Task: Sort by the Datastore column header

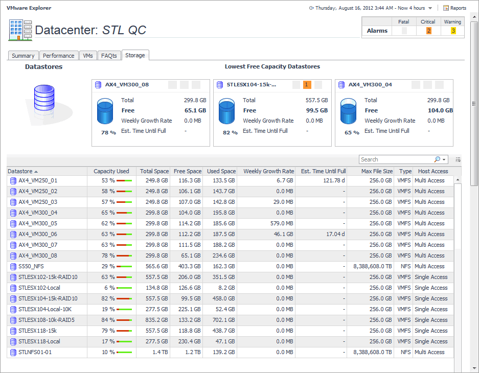Action: [x=23, y=171]
